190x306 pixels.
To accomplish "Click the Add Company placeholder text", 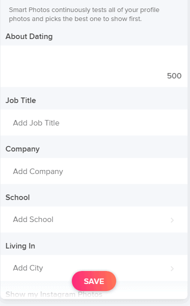I will (x=38, y=171).
